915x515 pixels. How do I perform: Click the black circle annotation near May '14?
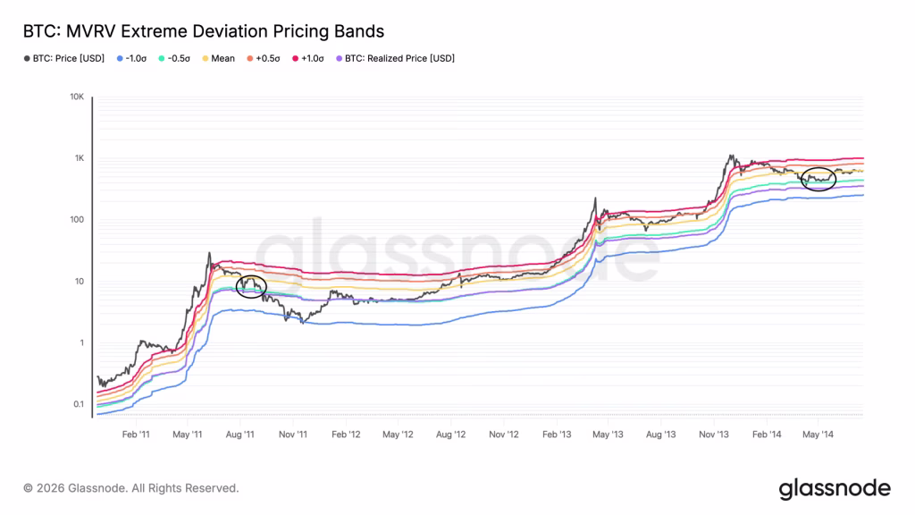[818, 179]
